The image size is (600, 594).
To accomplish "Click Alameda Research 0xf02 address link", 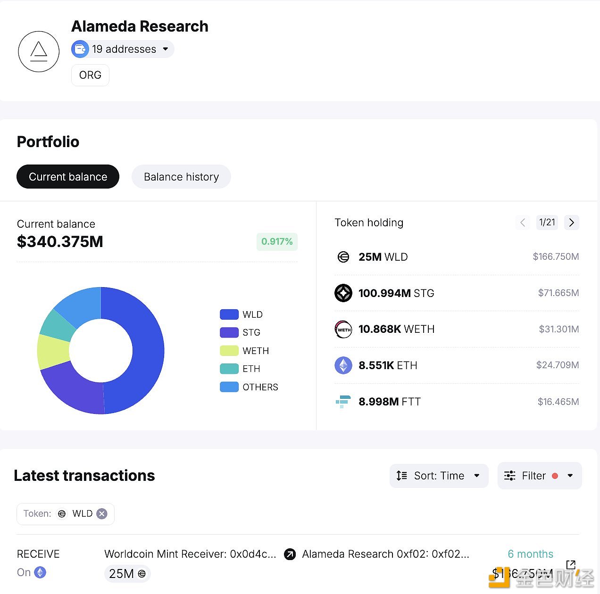I will pos(385,554).
